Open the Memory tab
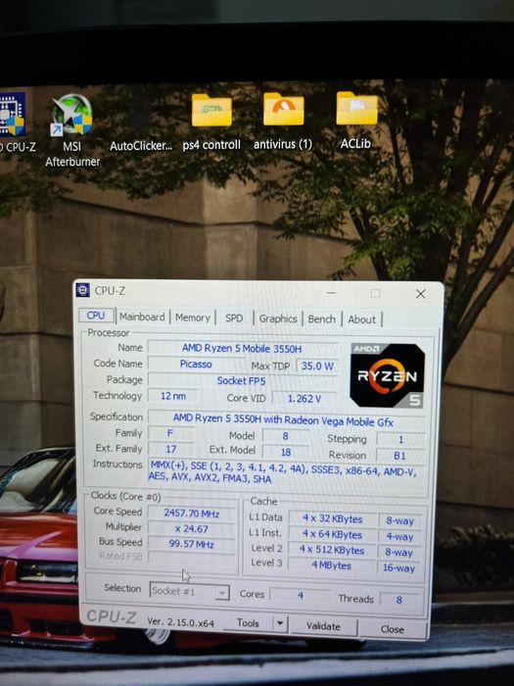This screenshot has width=514, height=686. pyautogui.click(x=192, y=318)
